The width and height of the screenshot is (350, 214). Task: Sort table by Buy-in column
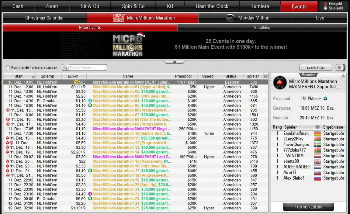[73, 76]
